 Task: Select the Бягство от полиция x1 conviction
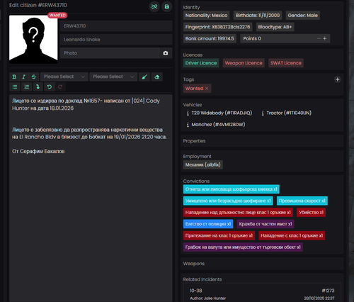[208, 224]
